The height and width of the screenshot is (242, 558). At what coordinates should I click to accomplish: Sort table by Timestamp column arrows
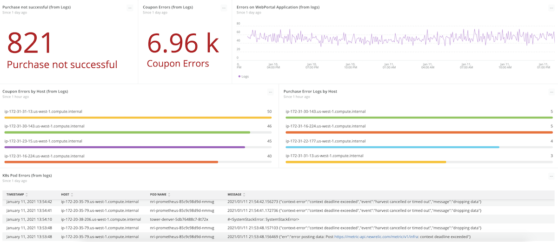pyautogui.click(x=27, y=194)
